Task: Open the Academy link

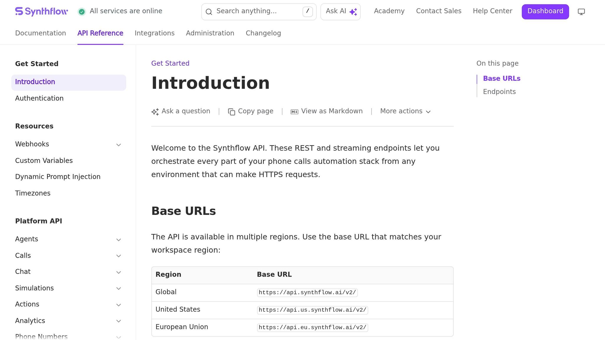Action: 389,11
